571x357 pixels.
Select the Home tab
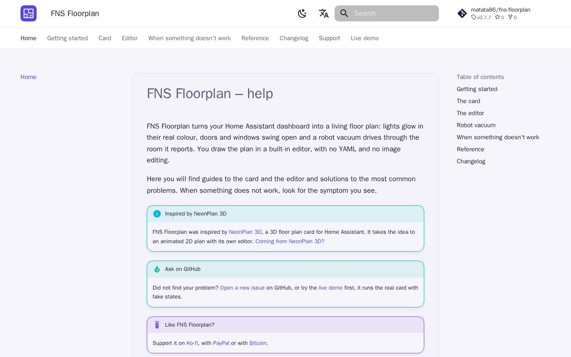(x=29, y=38)
